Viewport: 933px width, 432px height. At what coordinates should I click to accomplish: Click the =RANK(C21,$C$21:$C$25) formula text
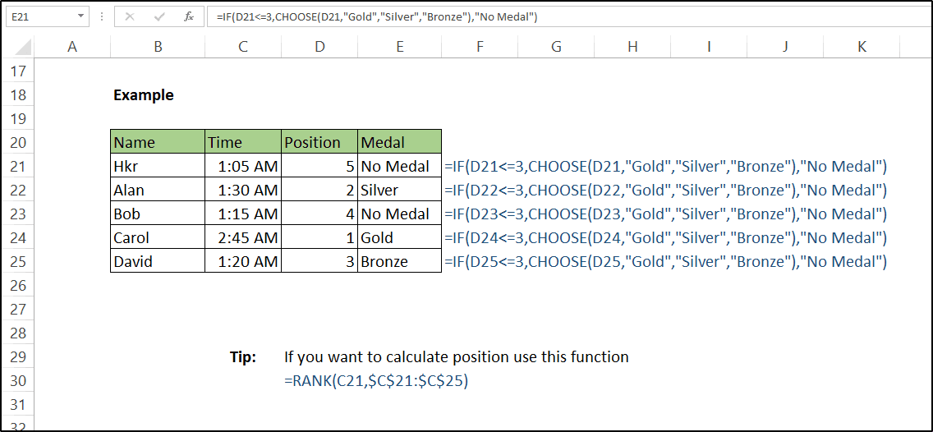click(x=376, y=381)
